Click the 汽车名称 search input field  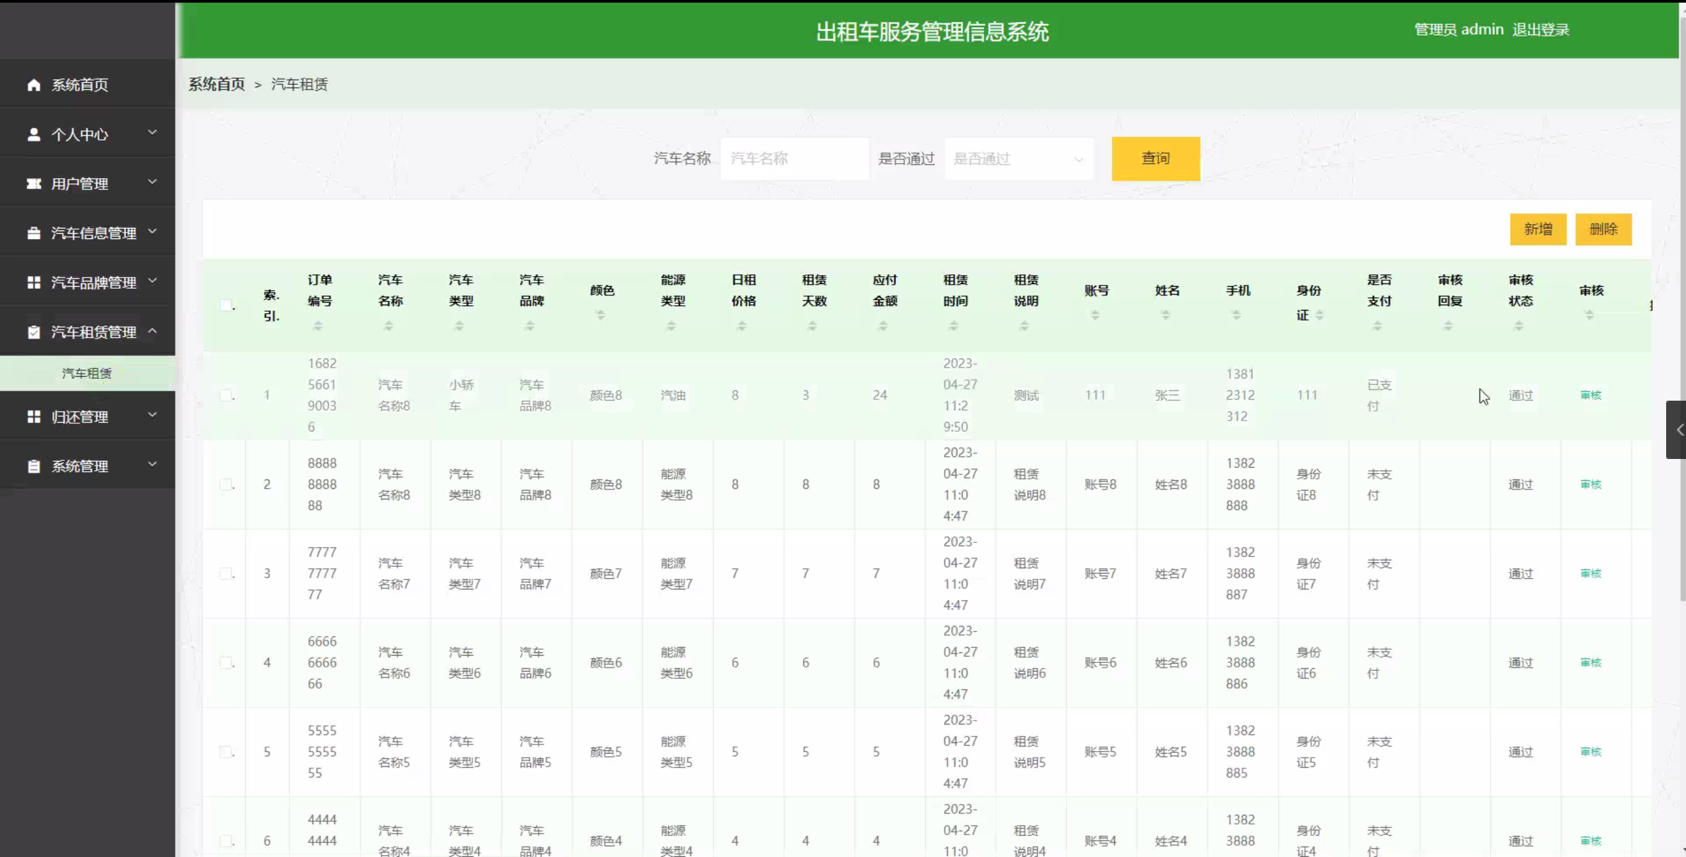coord(794,159)
